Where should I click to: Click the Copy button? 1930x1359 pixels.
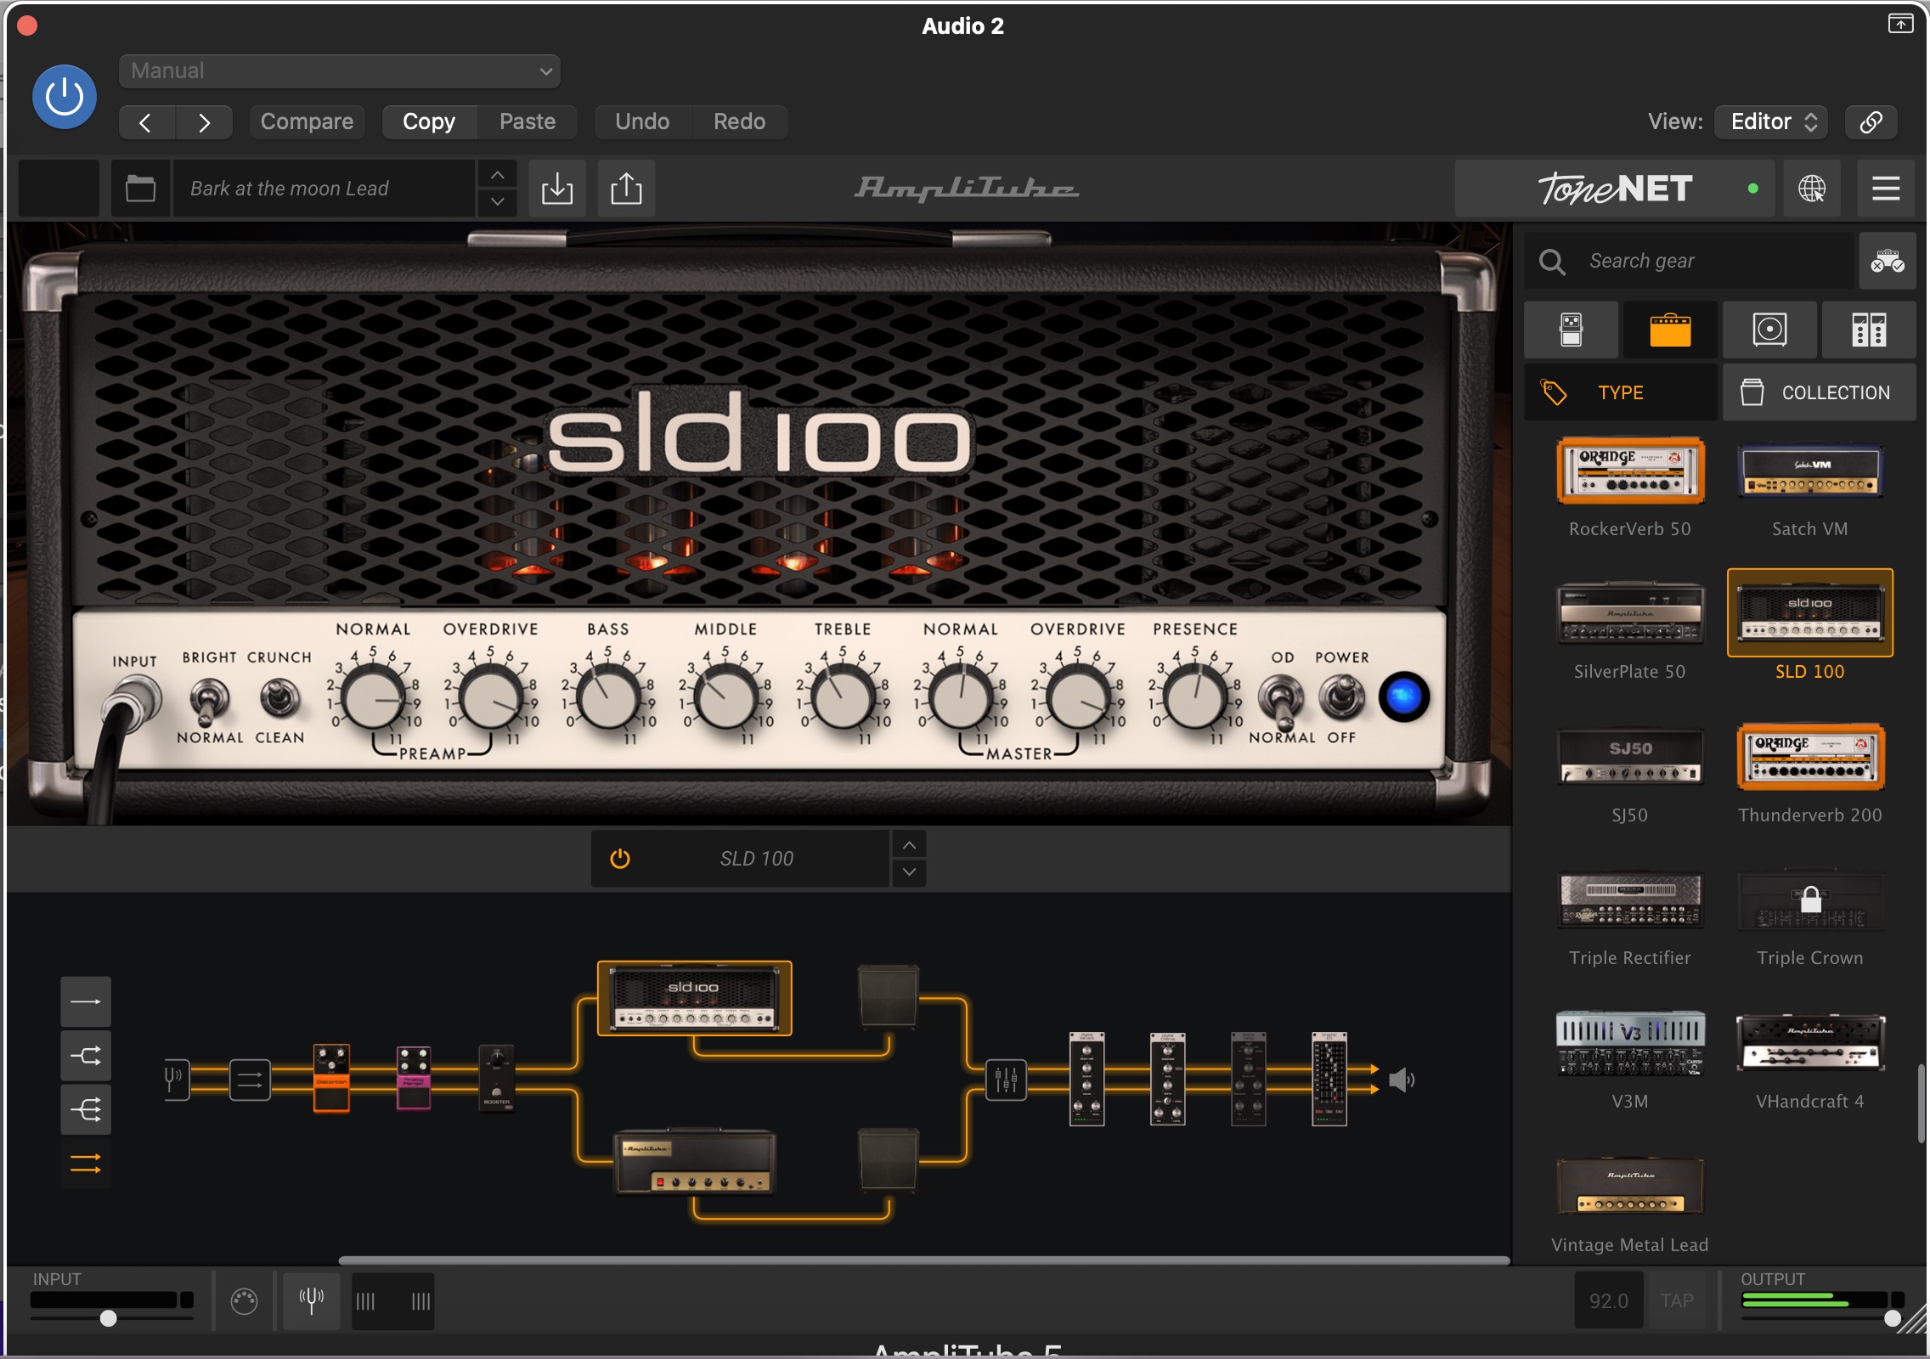point(429,122)
